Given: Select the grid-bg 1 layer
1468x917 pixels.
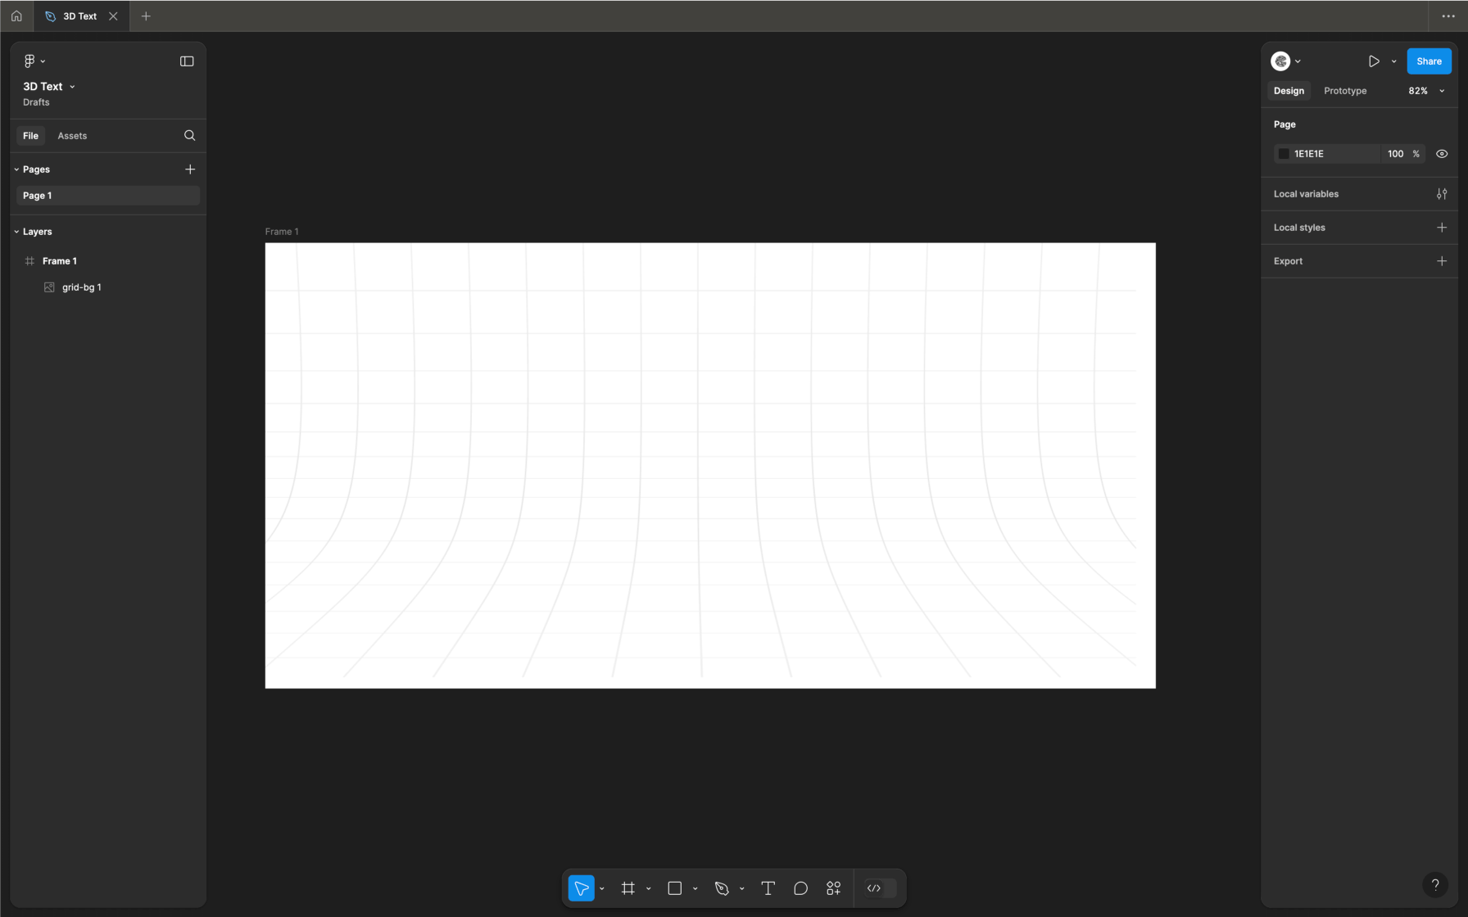Looking at the screenshot, I should (x=81, y=287).
